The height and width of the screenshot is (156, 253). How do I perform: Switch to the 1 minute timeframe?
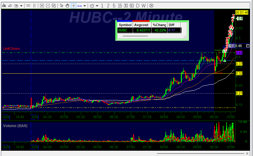tap(102, 6)
